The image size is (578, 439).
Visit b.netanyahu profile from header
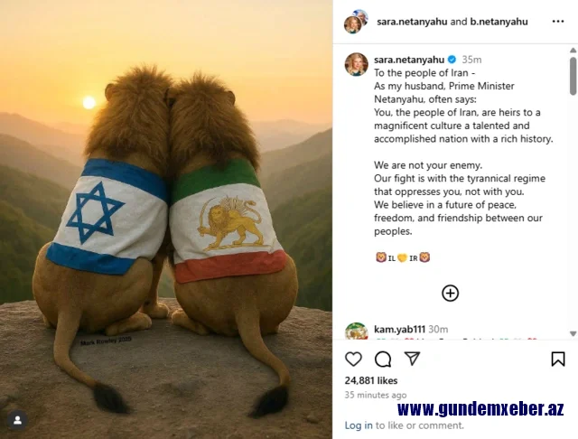click(x=499, y=22)
